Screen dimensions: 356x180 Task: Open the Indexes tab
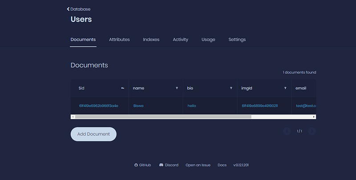[151, 40]
